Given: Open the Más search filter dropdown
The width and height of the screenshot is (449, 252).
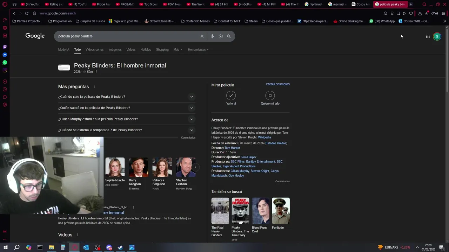Looking at the screenshot, I should pyautogui.click(x=177, y=50).
